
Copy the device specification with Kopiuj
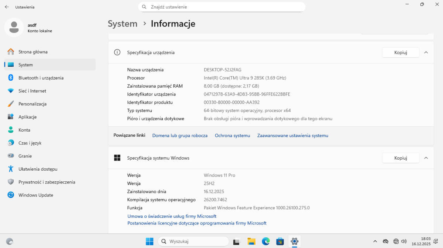pyautogui.click(x=401, y=52)
